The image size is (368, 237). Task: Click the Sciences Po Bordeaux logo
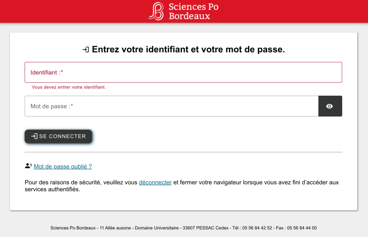(183, 11)
